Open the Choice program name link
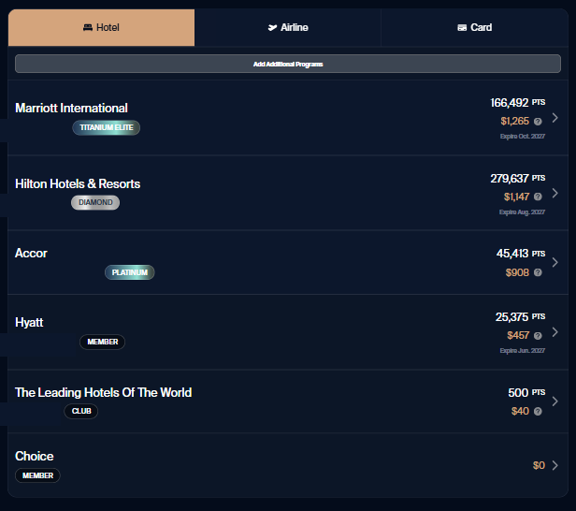Image resolution: width=576 pixels, height=511 pixels. coord(35,456)
